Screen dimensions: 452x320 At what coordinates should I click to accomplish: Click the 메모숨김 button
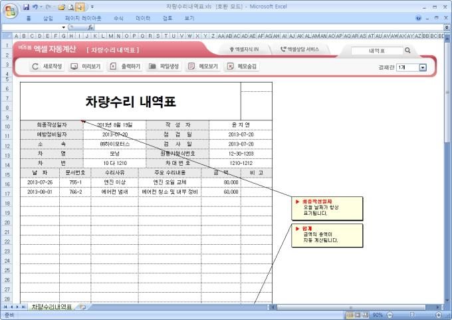tap(242, 67)
